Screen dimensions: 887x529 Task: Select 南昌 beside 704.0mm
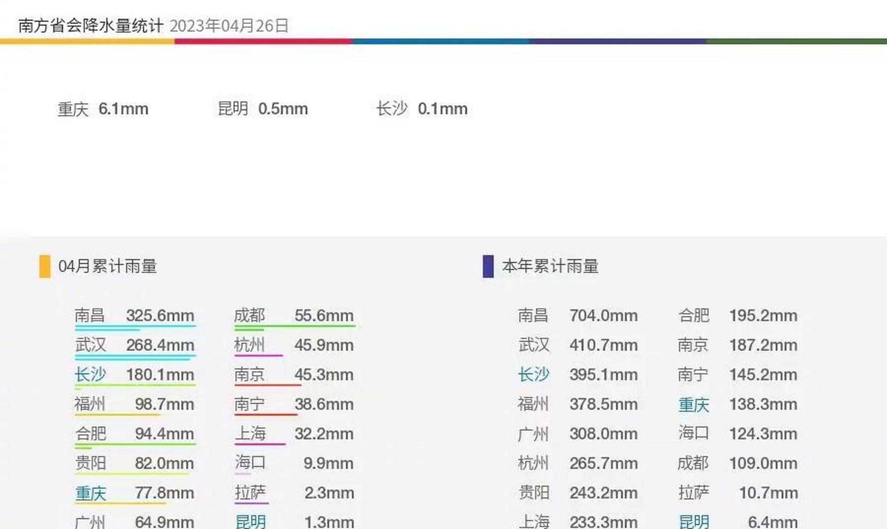tap(533, 316)
